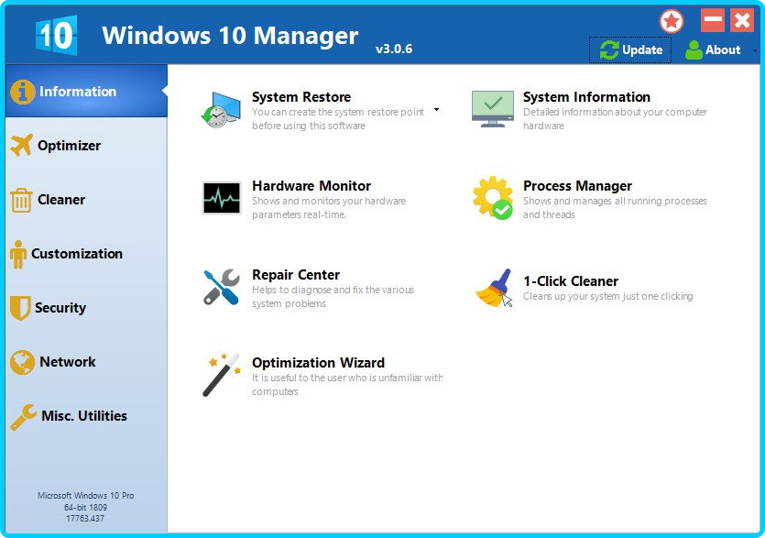
Task: Open Process Manager gear icon
Action: pyautogui.click(x=492, y=198)
